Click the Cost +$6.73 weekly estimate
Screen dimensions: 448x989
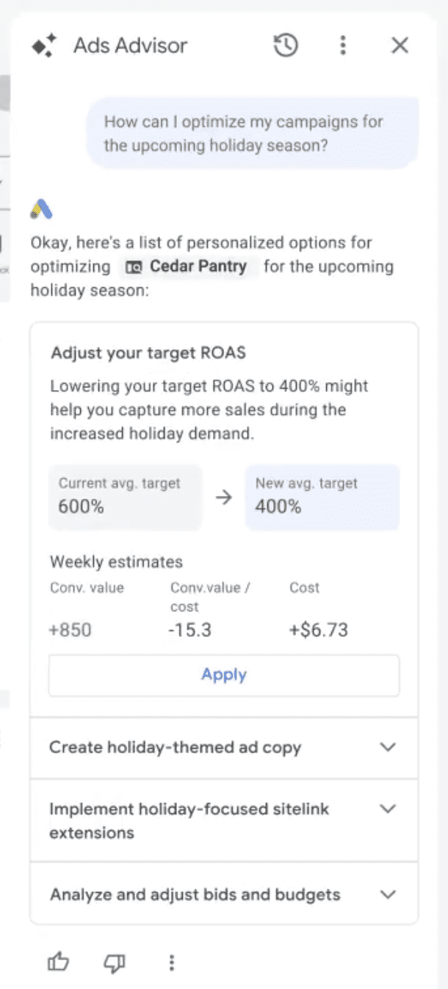319,629
